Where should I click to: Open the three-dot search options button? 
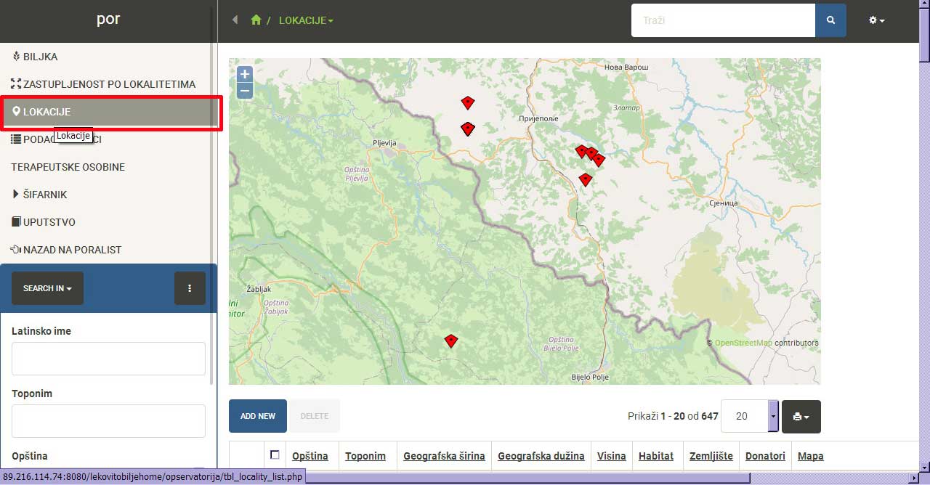click(x=190, y=288)
